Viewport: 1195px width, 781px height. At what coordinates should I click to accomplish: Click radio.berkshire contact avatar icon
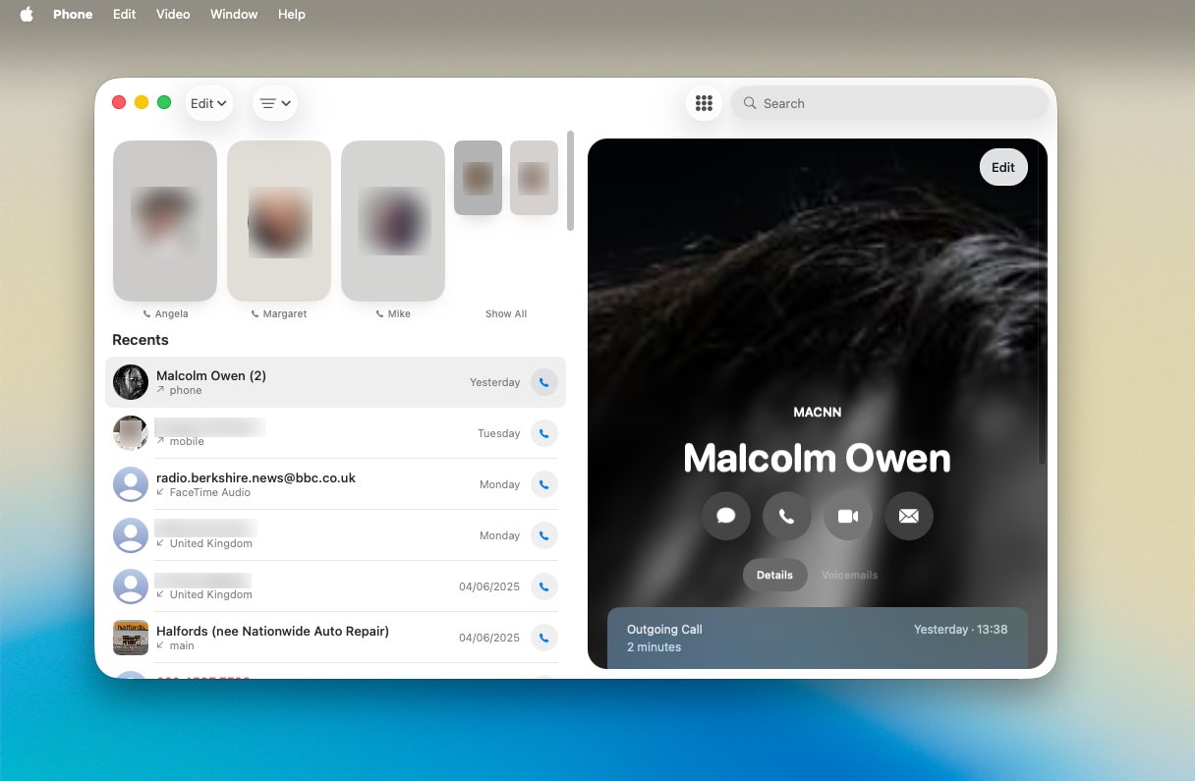131,484
